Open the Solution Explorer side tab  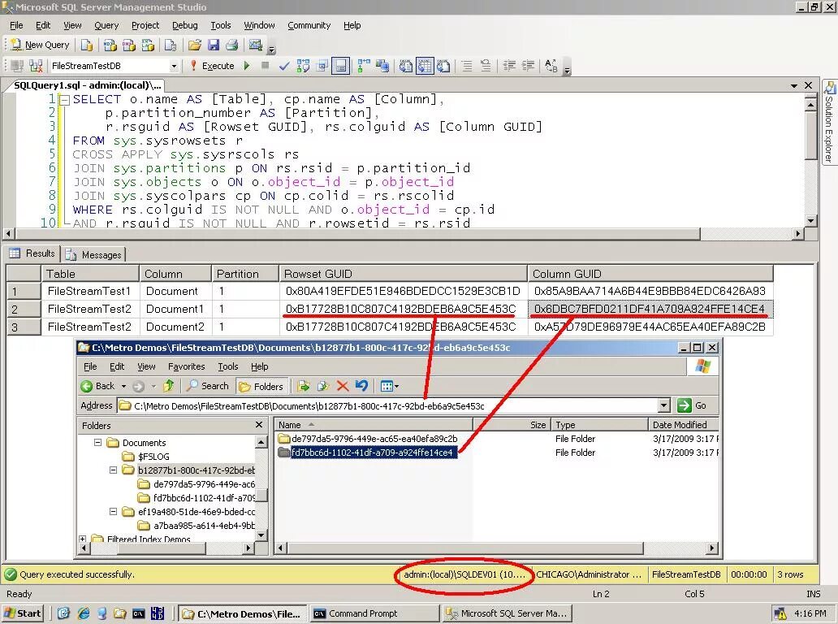pyautogui.click(x=829, y=123)
